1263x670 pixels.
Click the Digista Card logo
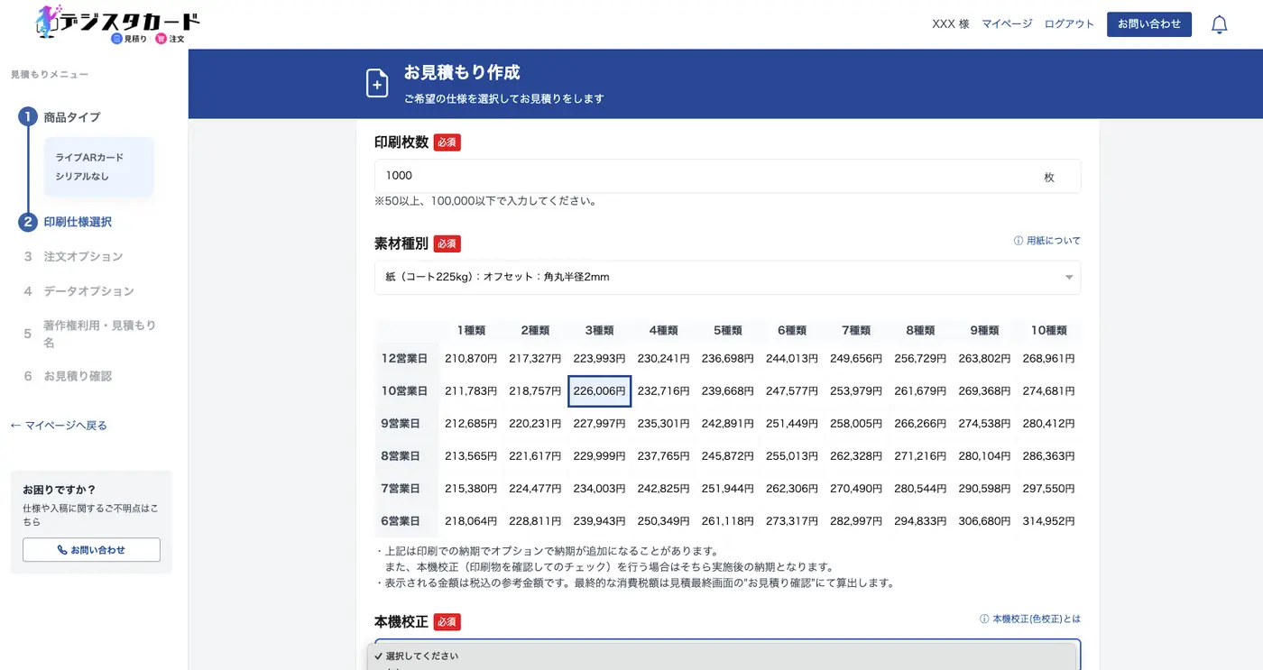(x=117, y=23)
